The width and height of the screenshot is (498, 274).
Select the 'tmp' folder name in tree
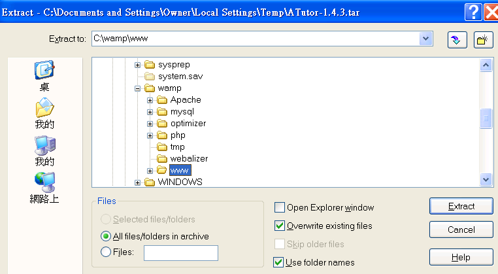pyautogui.click(x=177, y=147)
